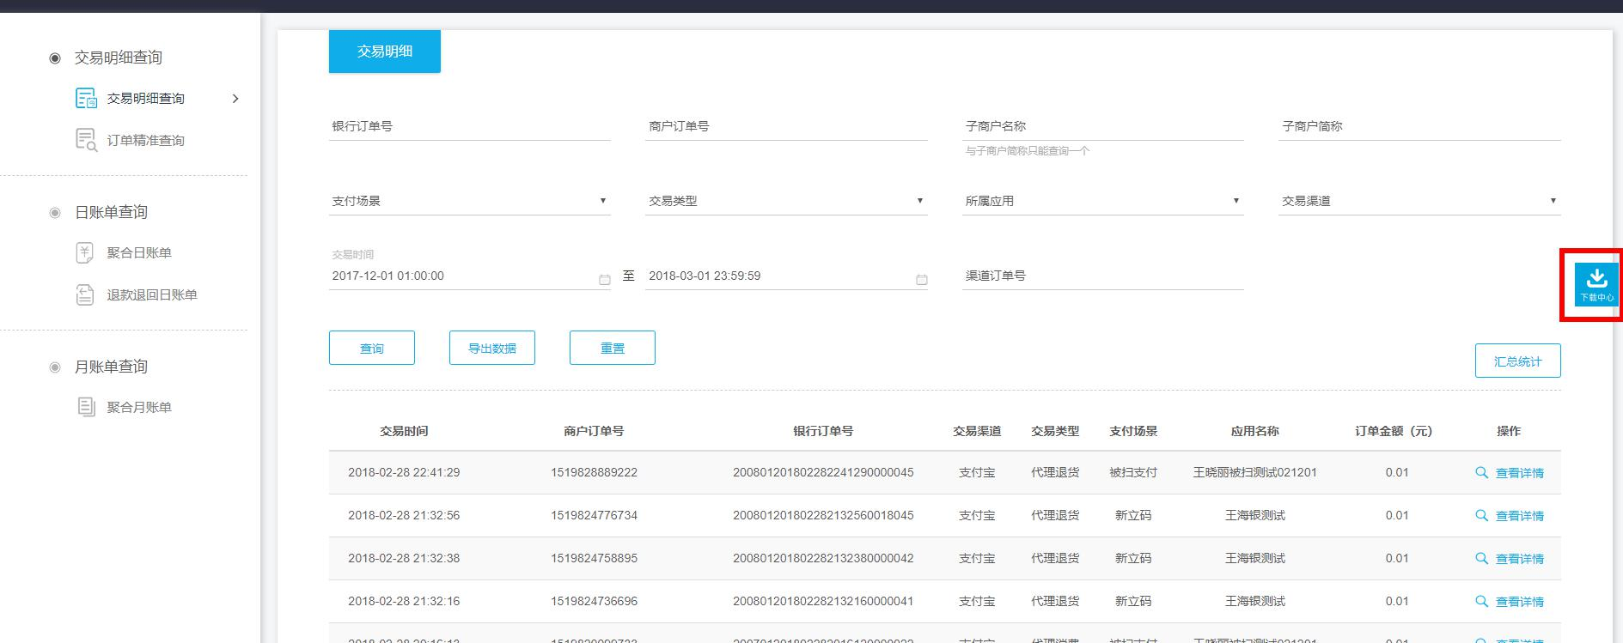Select the 交易明细查询 section radio bullet
1623x643 pixels.
(55, 58)
